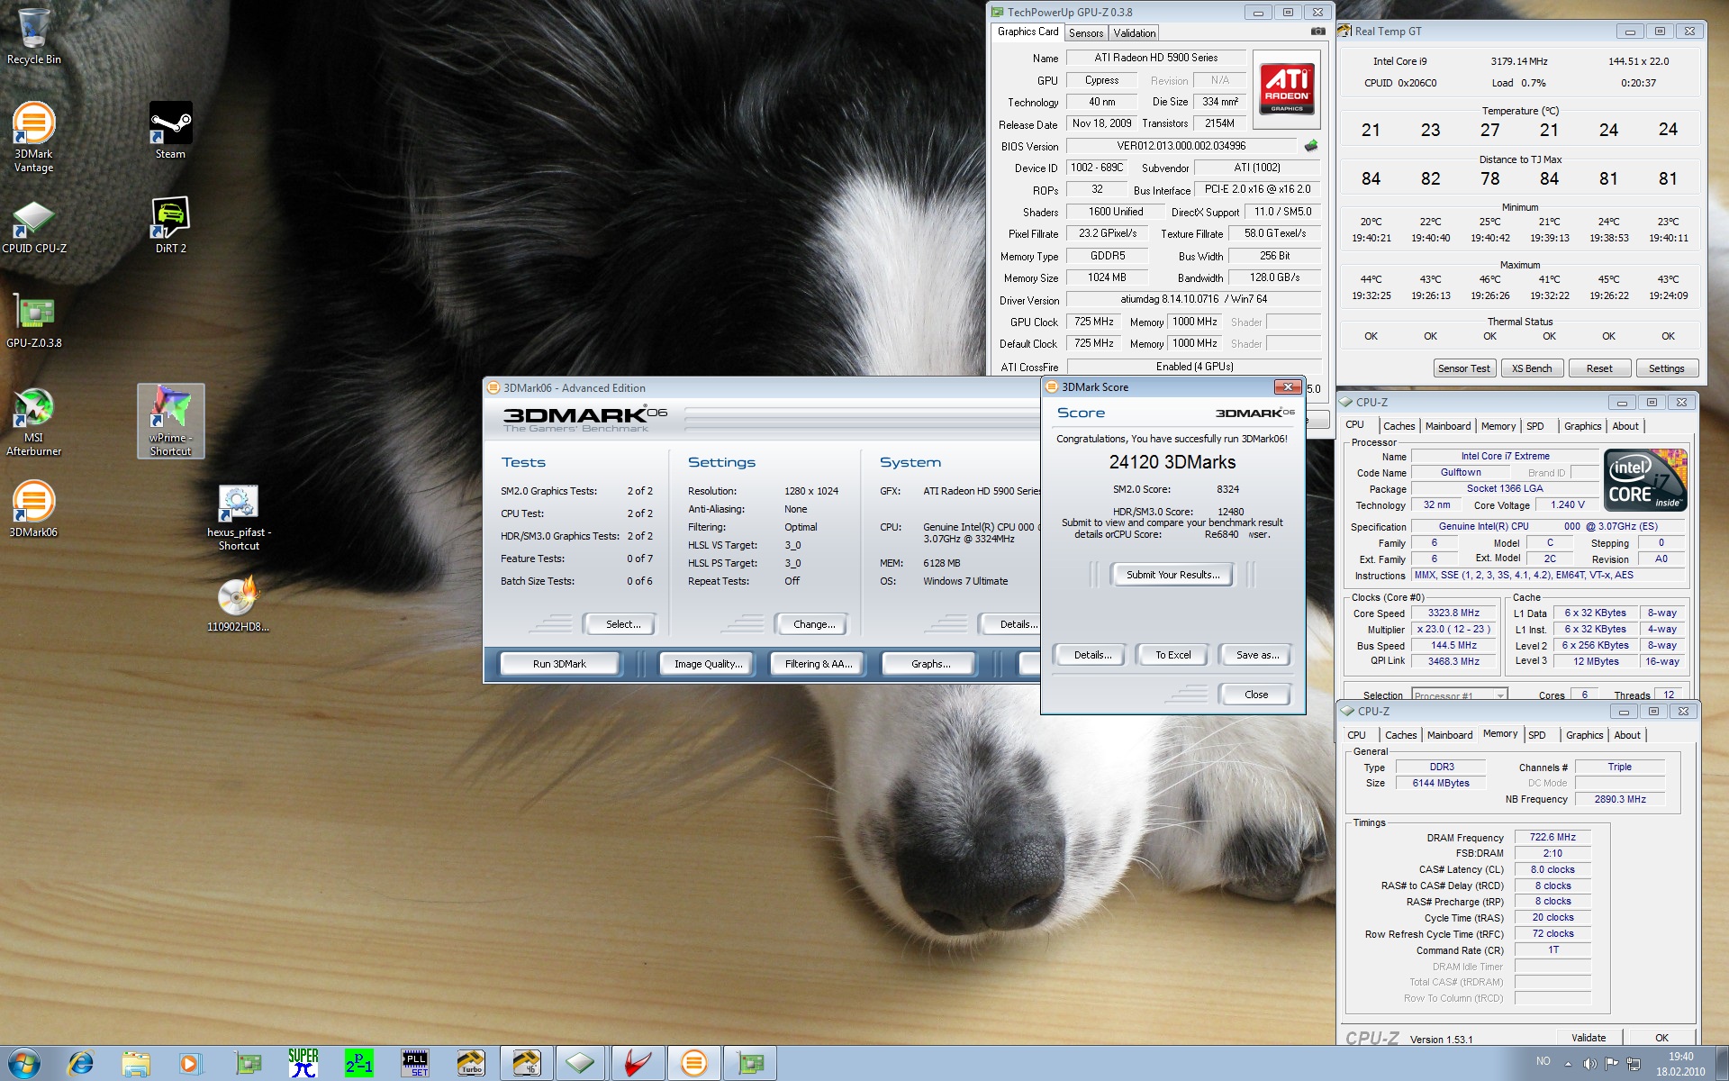Open Filtering & AA settings in 3DMark06

tap(818, 664)
